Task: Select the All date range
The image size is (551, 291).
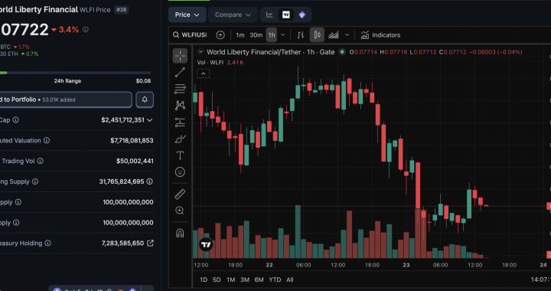Action: pos(289,280)
